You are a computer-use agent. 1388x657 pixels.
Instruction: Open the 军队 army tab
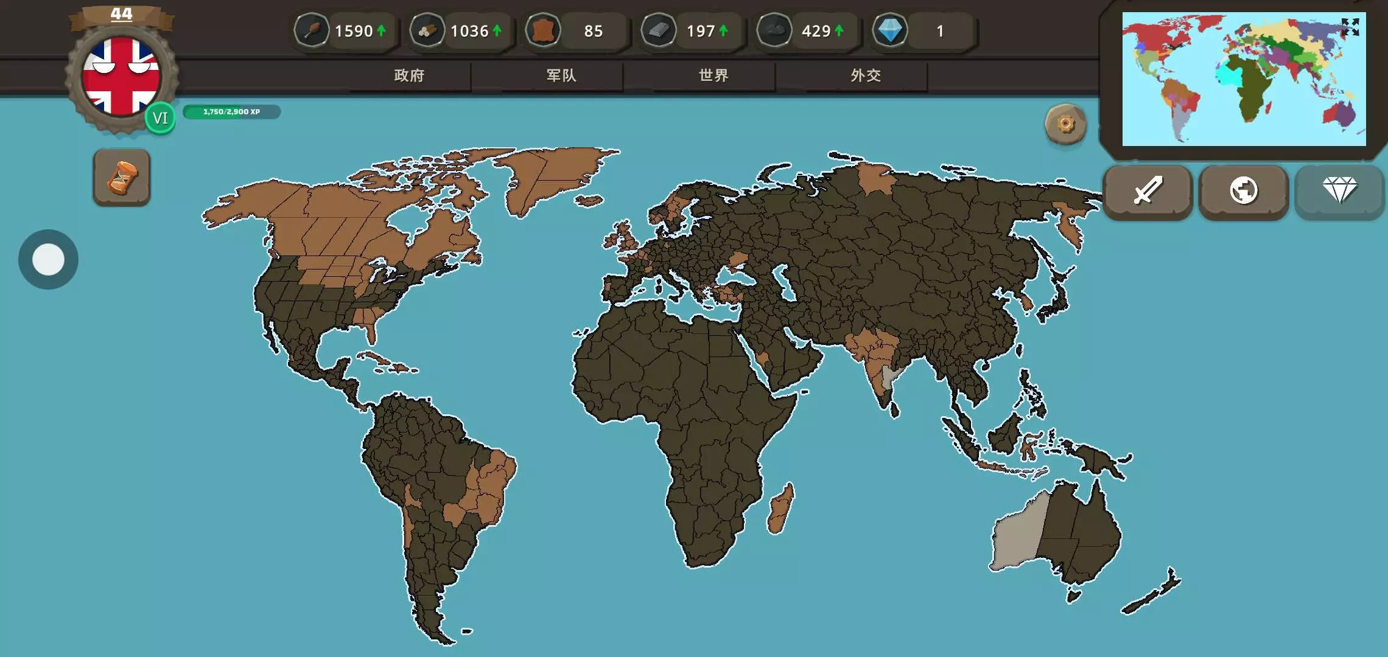[561, 75]
